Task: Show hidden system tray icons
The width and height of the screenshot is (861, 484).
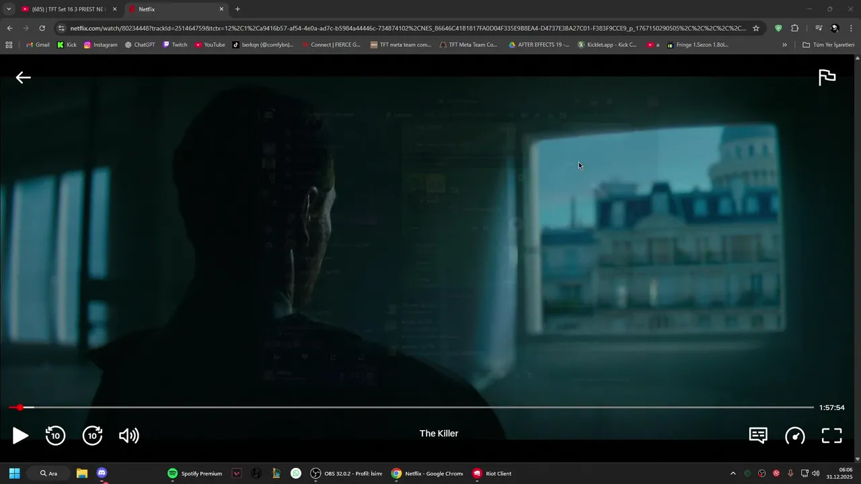Action: tap(733, 473)
